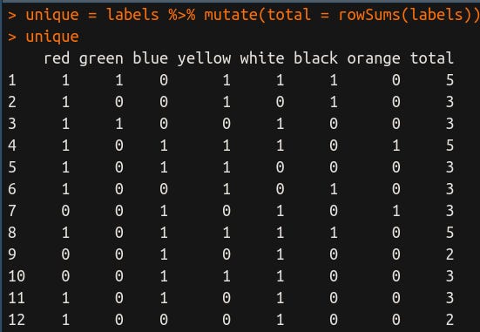
Task: Click blue value 1 in row 5
Action: (x=164, y=167)
